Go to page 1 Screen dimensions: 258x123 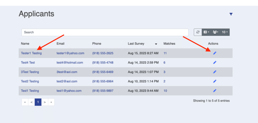point(38,102)
